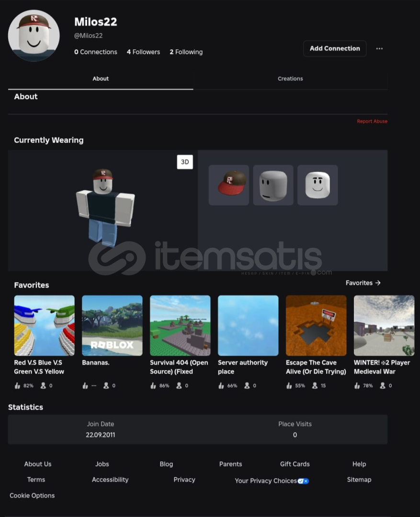
Task: Open WINTER! 2 Player Medieval War thumbnail
Action: 384,326
